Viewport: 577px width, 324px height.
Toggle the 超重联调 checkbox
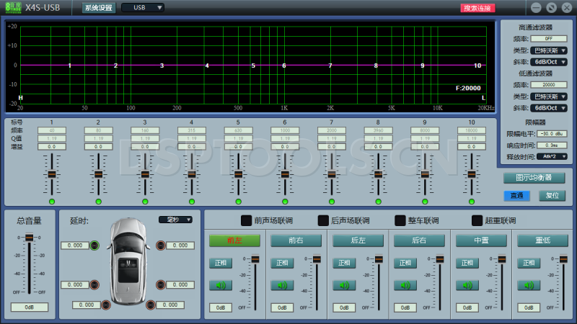tap(477, 220)
